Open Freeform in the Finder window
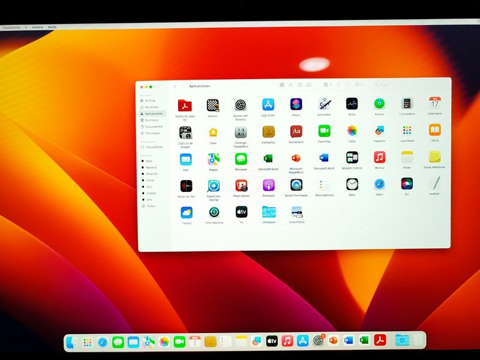Image resolution: width=480 pixels, height=360 pixels. [379, 131]
